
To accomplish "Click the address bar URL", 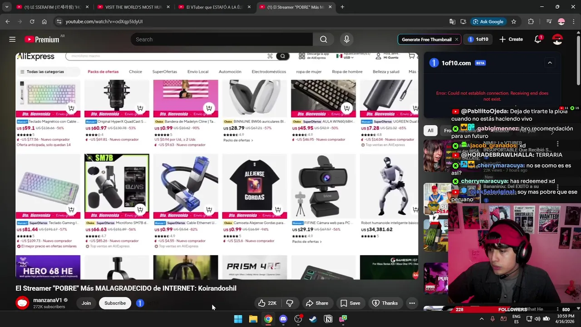I will pyautogui.click(x=104, y=21).
